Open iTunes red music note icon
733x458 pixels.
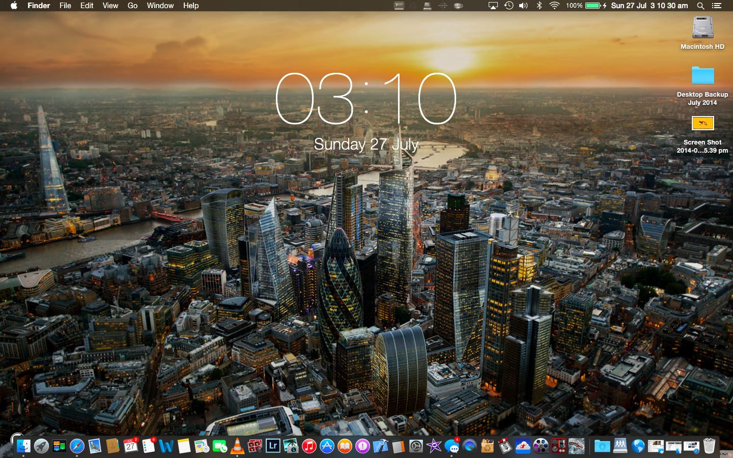(309, 446)
